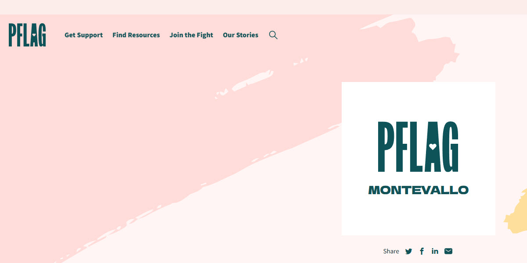Select Our Stories in the navigation

(241, 35)
